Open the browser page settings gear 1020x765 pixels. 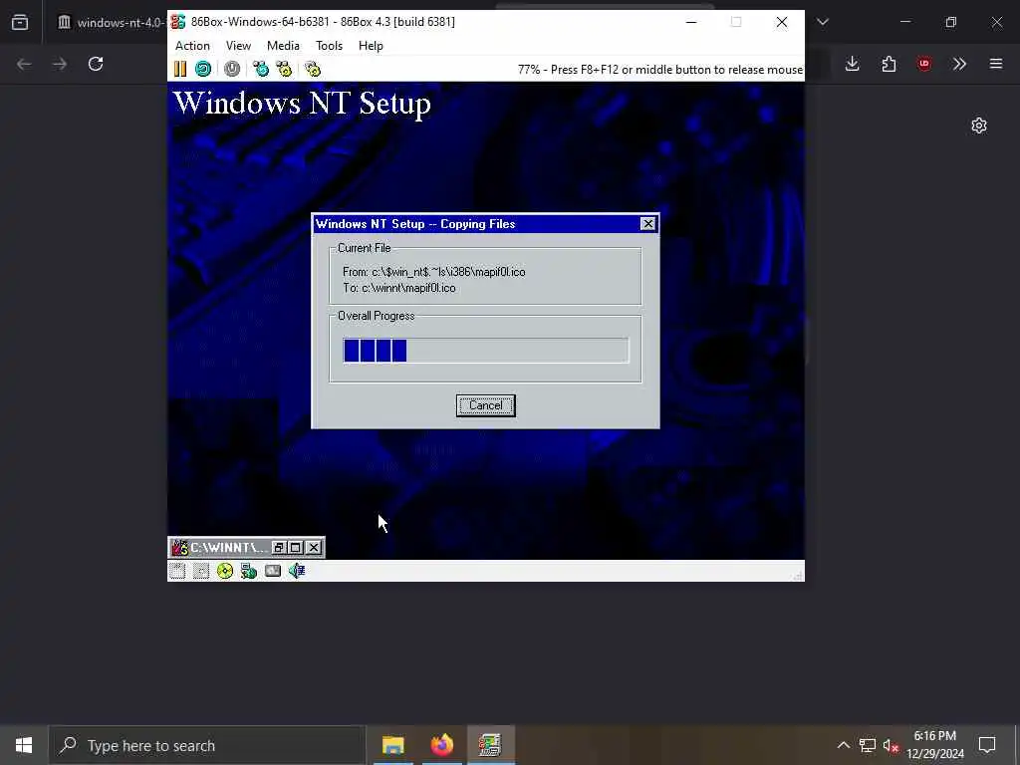(979, 126)
